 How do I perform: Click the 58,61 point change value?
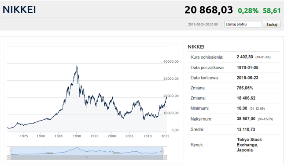(x=272, y=11)
